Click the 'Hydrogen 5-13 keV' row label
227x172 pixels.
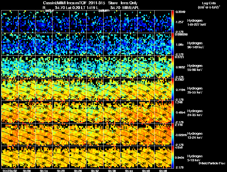coord(195,158)
